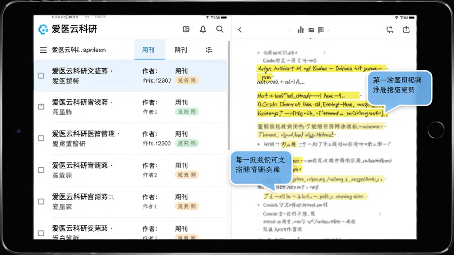
Task: Click the pale yellow highlighted Chinese paragraph
Action: (320, 131)
